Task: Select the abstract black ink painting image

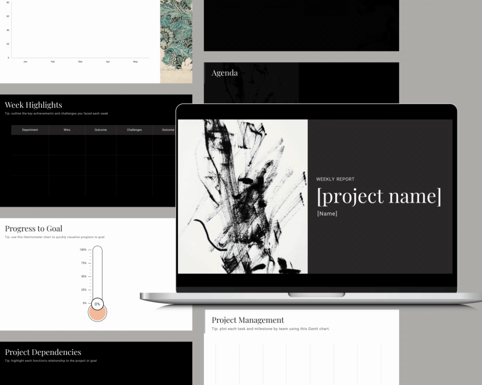Action: coord(242,196)
